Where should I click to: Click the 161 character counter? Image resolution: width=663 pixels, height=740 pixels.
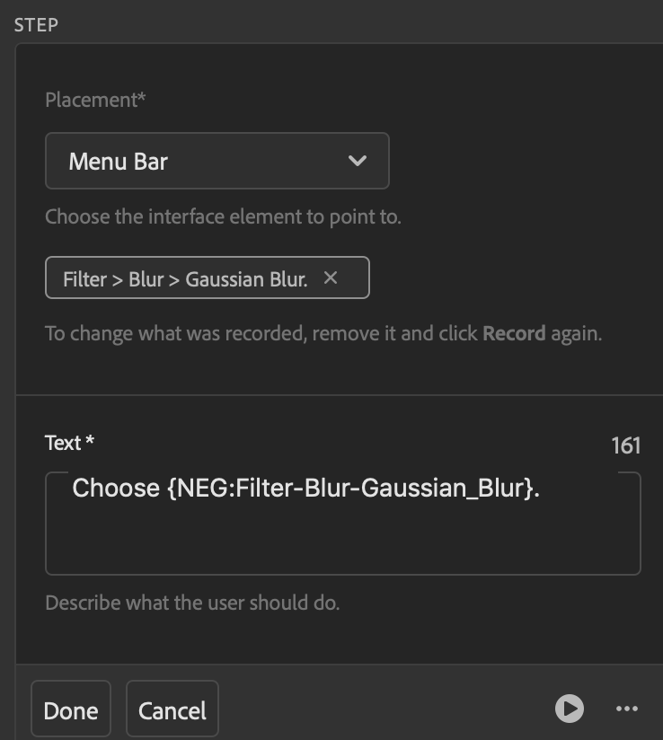625,445
